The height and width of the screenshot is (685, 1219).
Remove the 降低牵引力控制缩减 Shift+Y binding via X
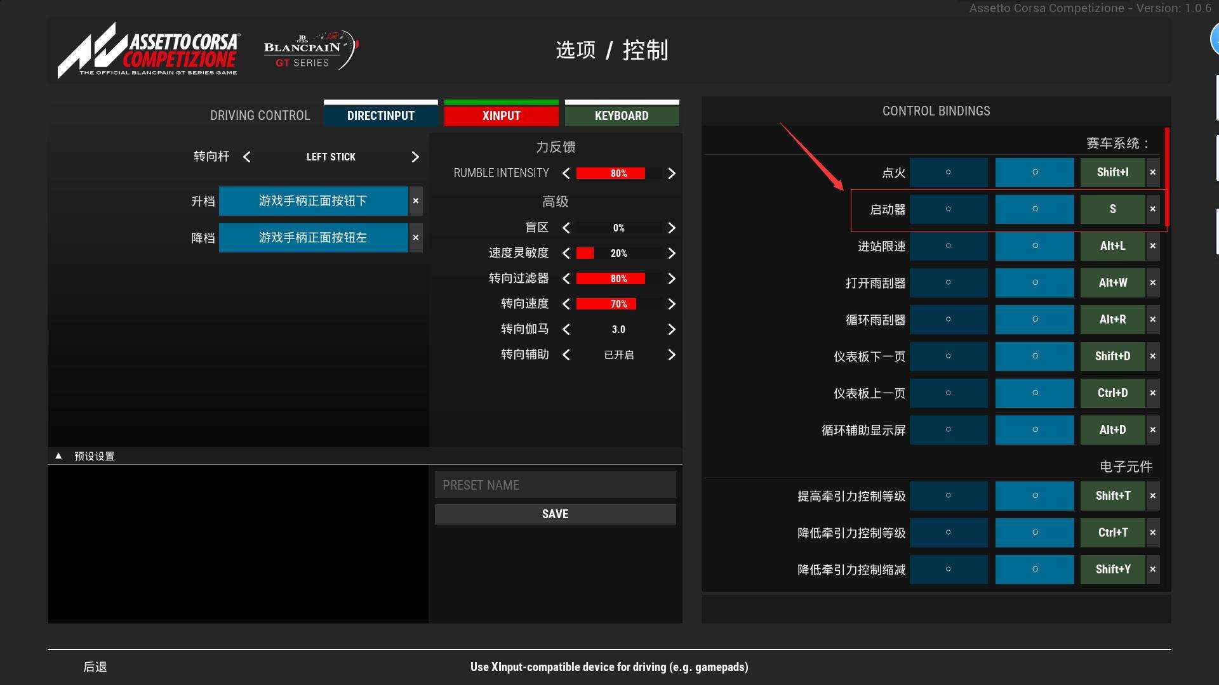coord(1153,570)
